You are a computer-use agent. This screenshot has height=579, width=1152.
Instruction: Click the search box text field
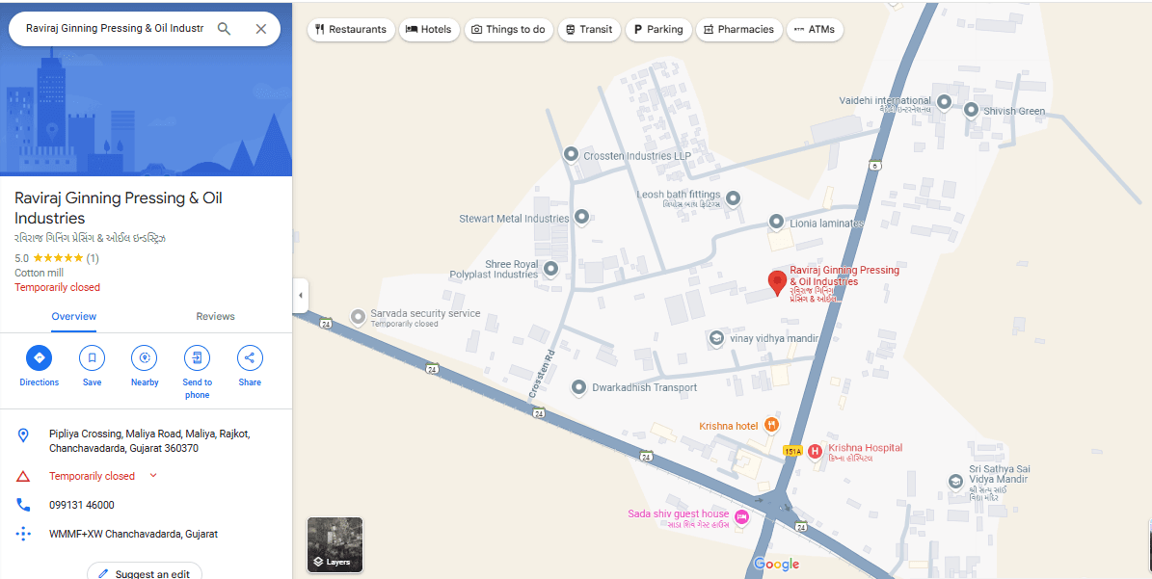(x=114, y=29)
